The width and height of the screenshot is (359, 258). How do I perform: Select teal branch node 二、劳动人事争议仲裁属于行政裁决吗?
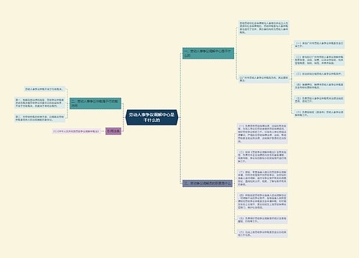pyautogui.click(x=95, y=103)
